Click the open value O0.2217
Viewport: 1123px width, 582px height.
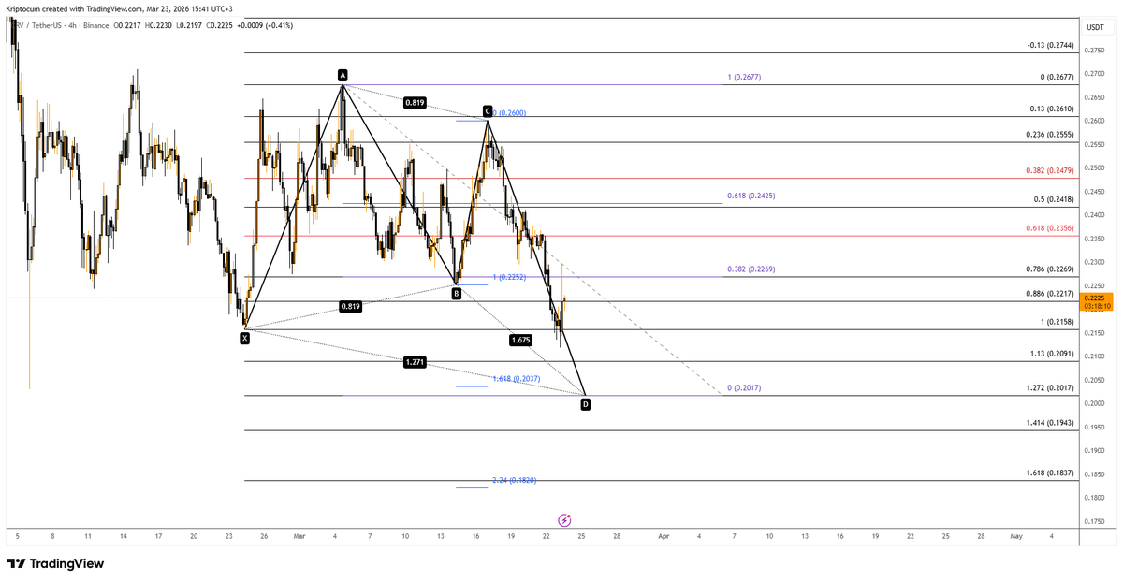(129, 25)
